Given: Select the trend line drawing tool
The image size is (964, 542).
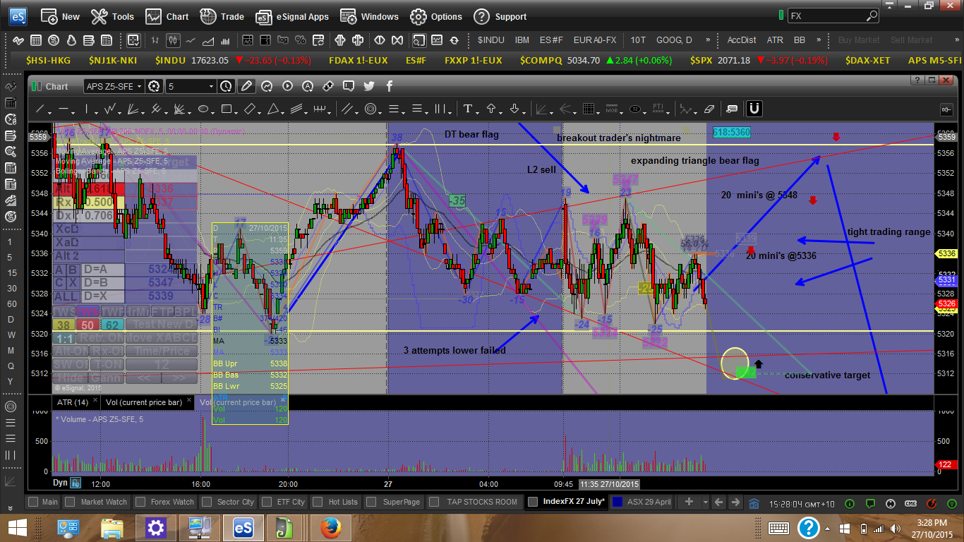Looking at the screenshot, I should point(42,109).
